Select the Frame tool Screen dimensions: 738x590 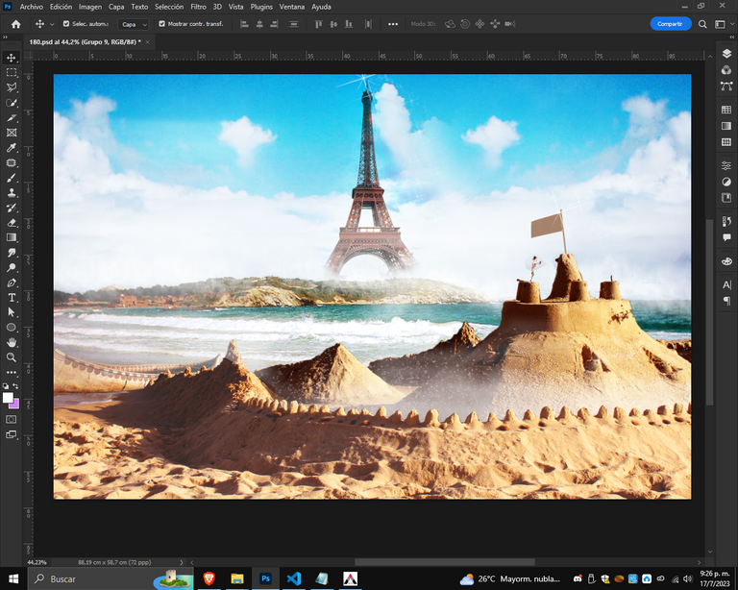(12, 133)
